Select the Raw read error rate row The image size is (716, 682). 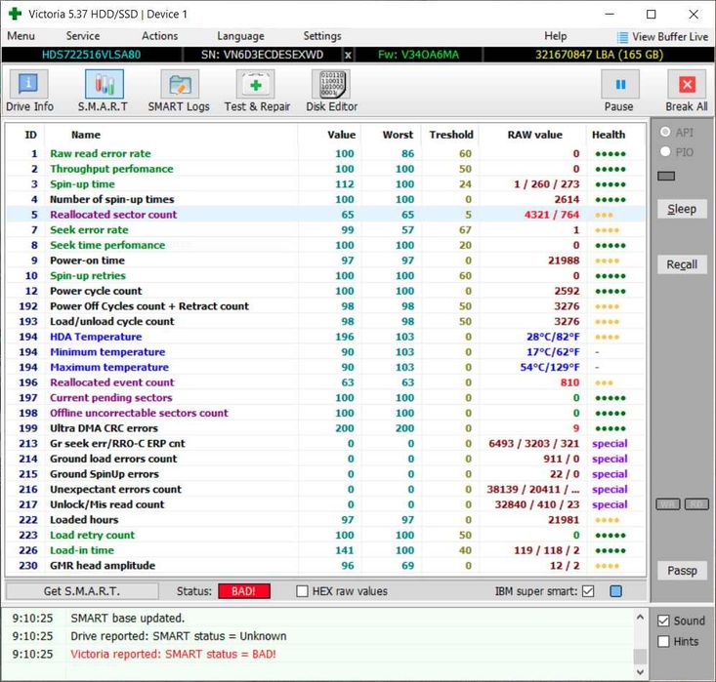click(325, 154)
